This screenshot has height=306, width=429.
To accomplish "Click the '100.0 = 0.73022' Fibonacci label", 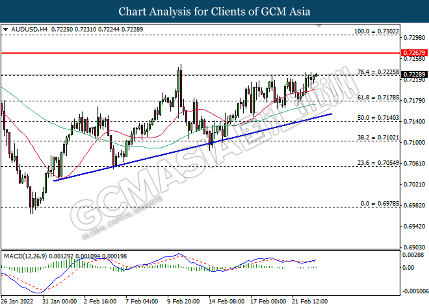I will click(376, 31).
